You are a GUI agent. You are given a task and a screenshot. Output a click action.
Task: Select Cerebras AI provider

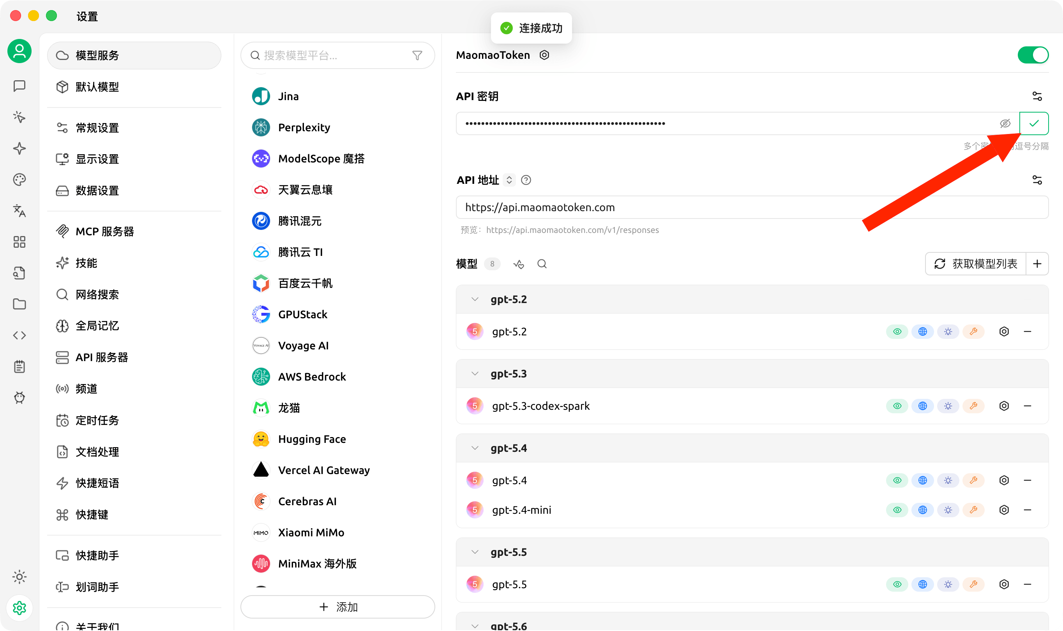[338, 501]
